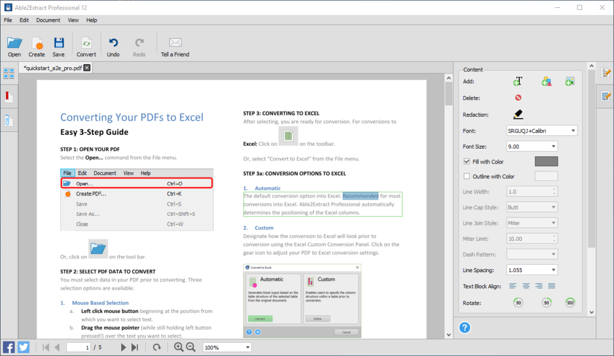Screen dimensions: 614x356
Task: Undo the last action
Action: tap(113, 43)
